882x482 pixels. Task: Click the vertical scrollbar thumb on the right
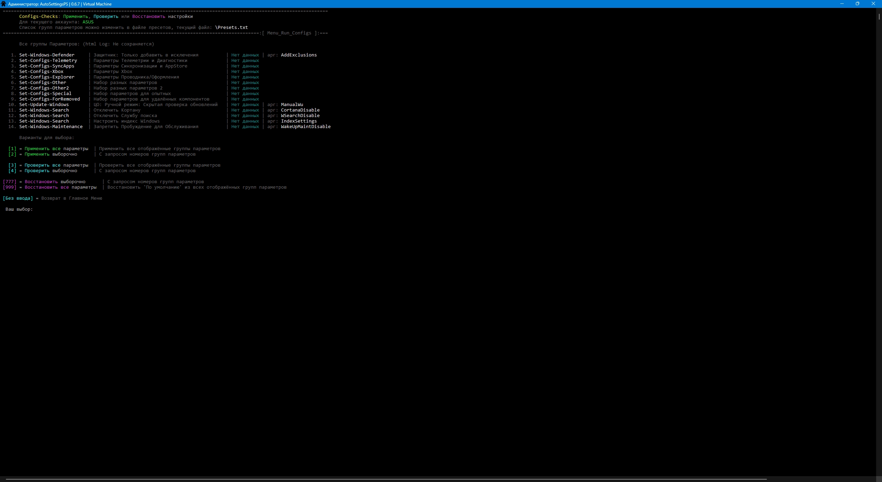[879, 17]
